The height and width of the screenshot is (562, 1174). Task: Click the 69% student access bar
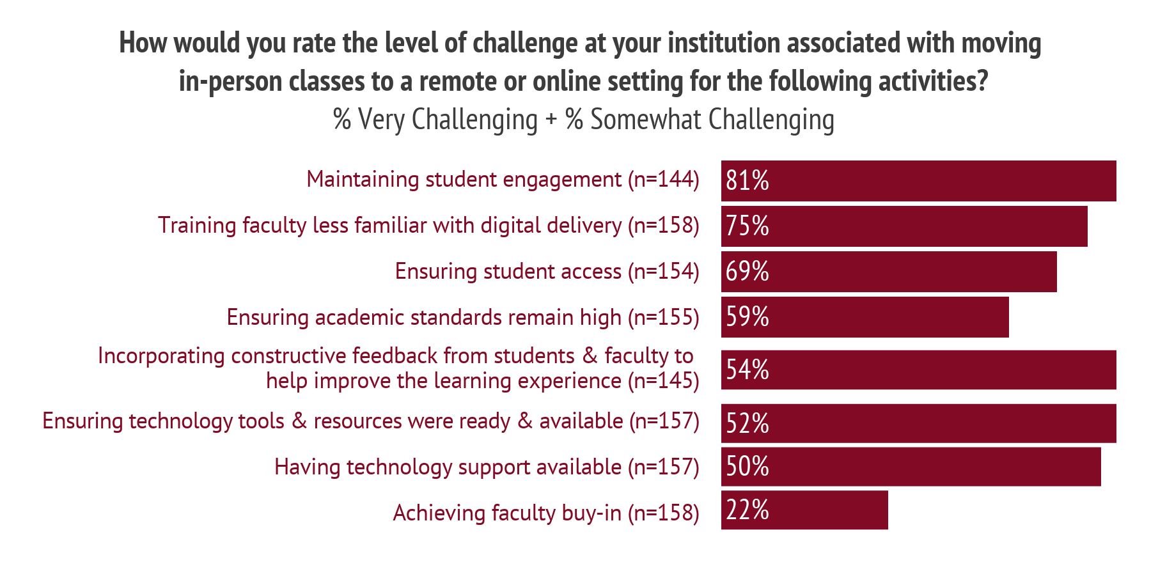[x=889, y=272]
